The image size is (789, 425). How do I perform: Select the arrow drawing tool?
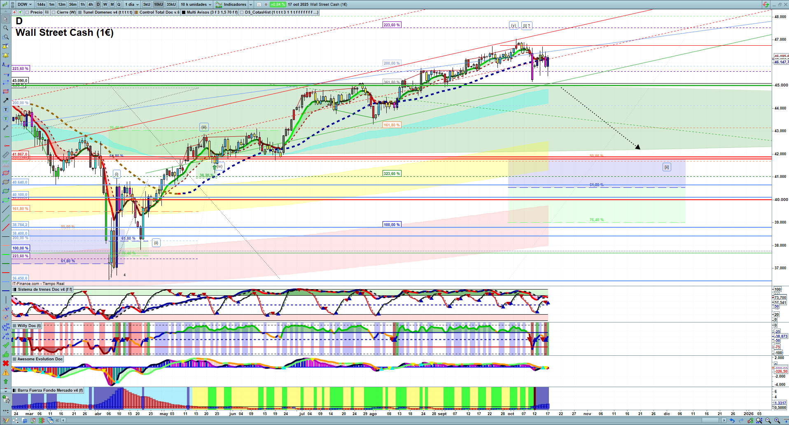point(6,100)
